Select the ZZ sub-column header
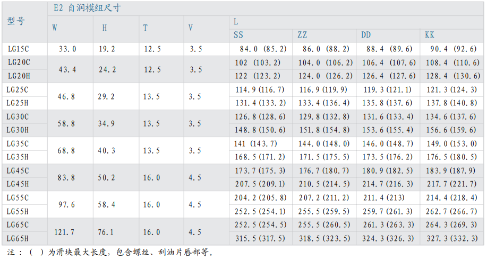This screenshot has height=260, width=487. [302, 35]
